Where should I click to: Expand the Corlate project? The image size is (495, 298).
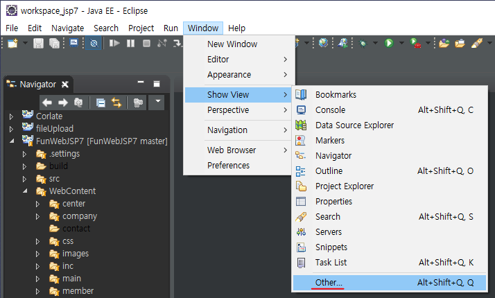pyautogui.click(x=11, y=116)
